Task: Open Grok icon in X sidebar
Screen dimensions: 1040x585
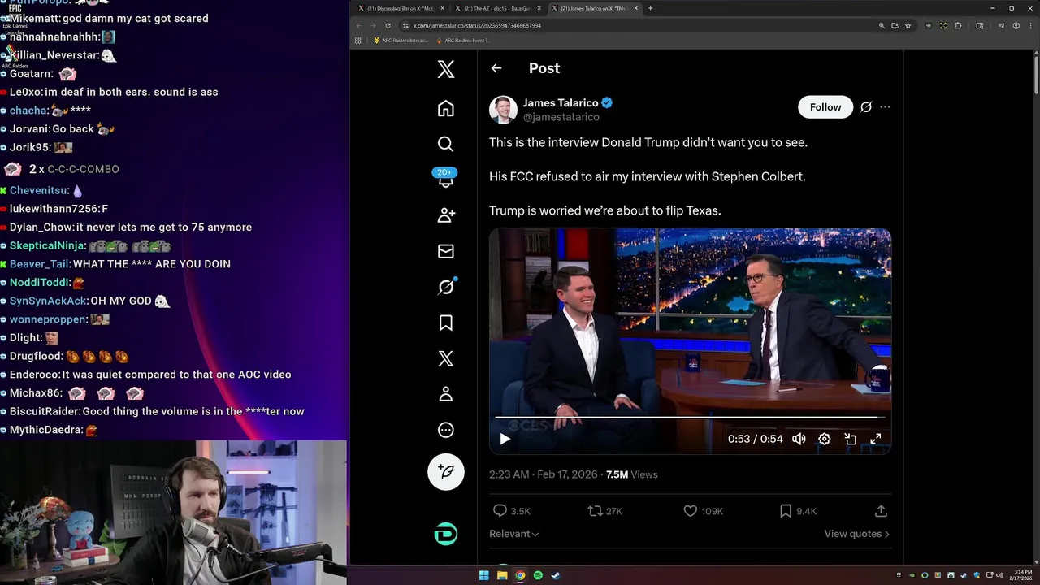Action: 445,287
